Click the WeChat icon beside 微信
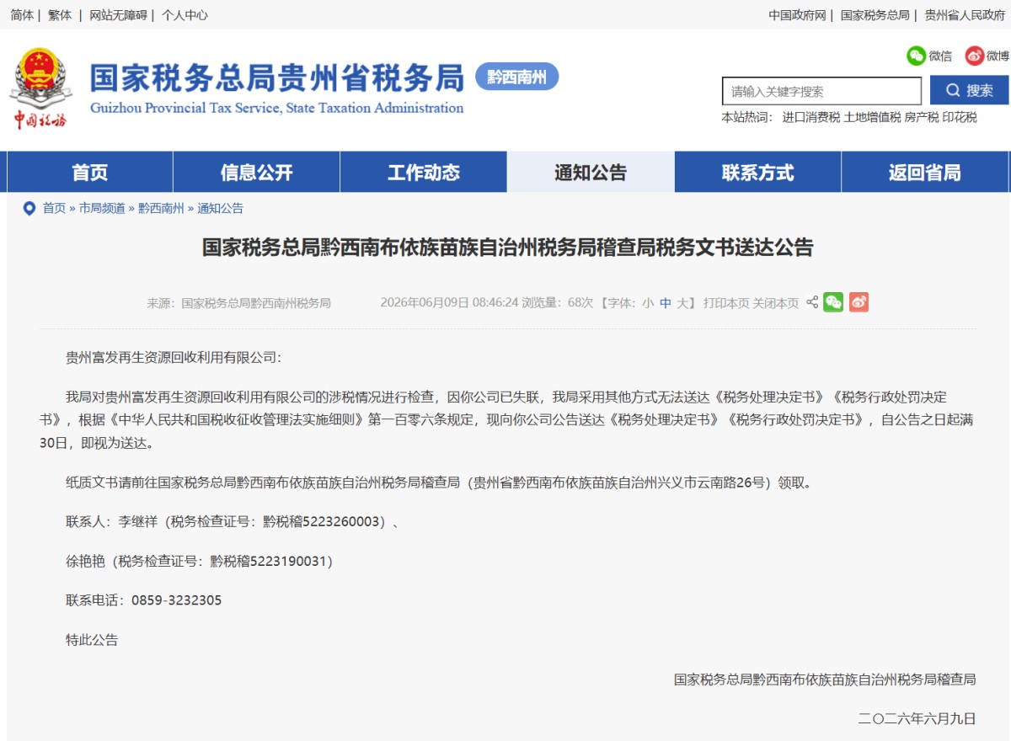This screenshot has width=1011, height=741. [x=916, y=56]
